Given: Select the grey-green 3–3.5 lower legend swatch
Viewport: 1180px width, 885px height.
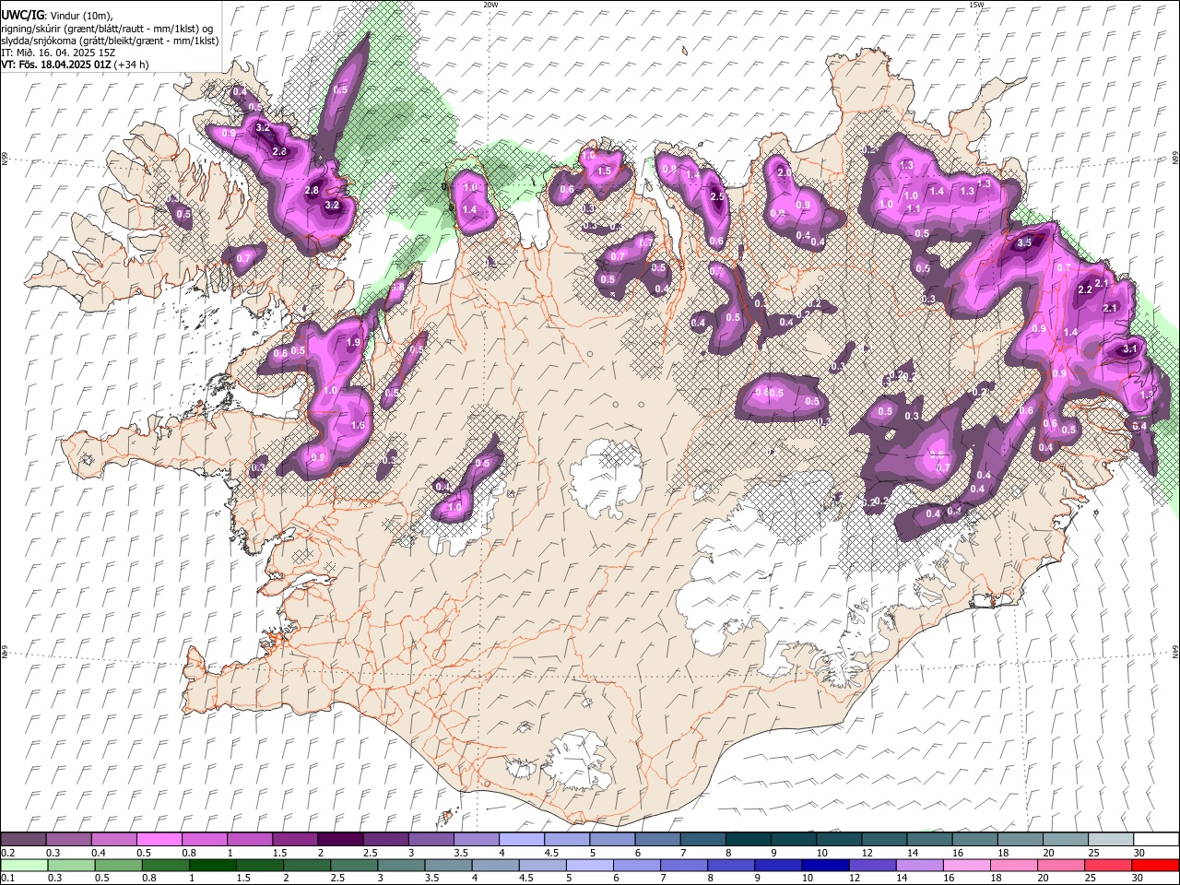Looking at the screenshot, I should [x=402, y=865].
